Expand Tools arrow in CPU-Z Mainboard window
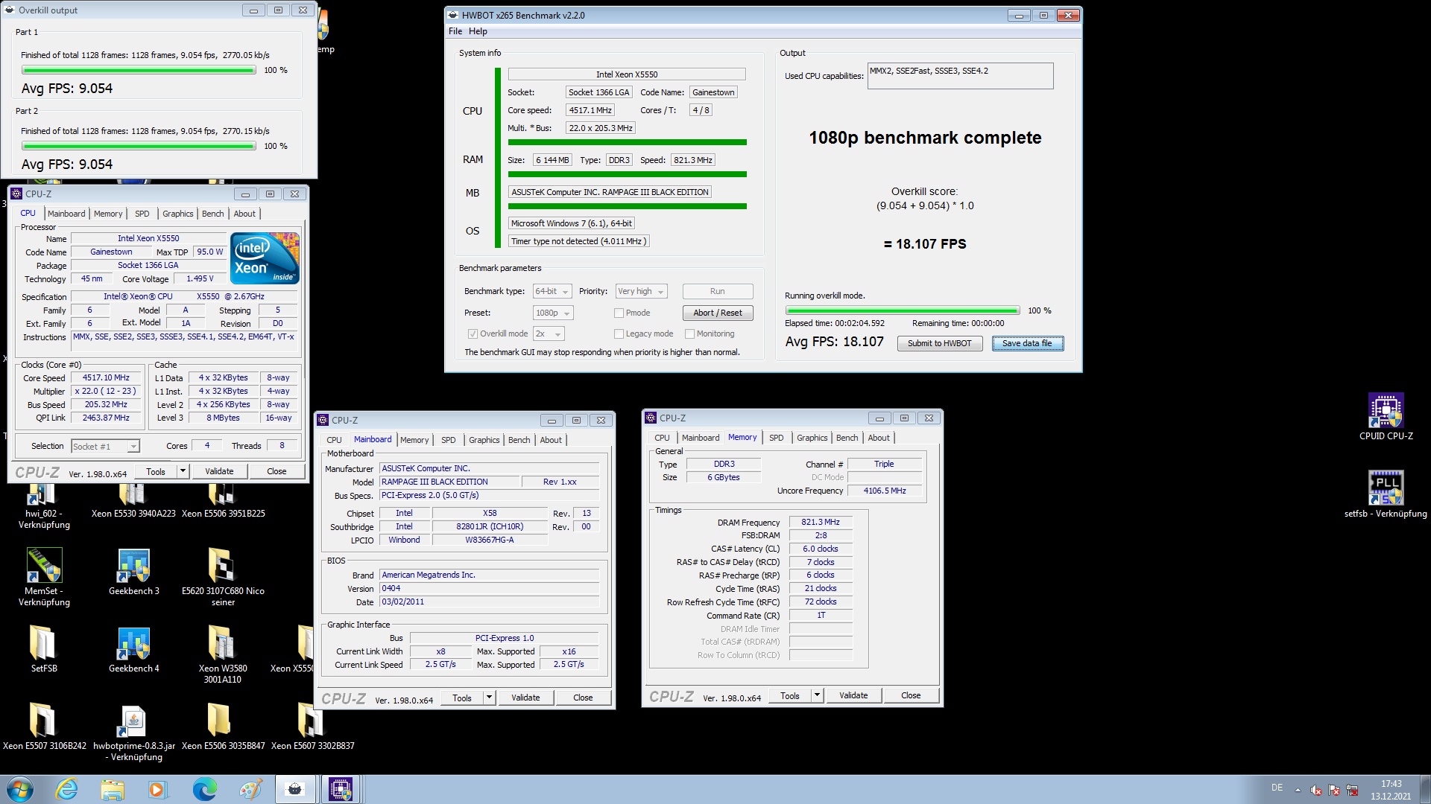1431x804 pixels. [x=489, y=698]
